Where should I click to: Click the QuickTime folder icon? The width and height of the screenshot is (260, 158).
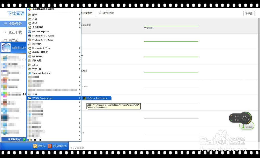(30, 56)
